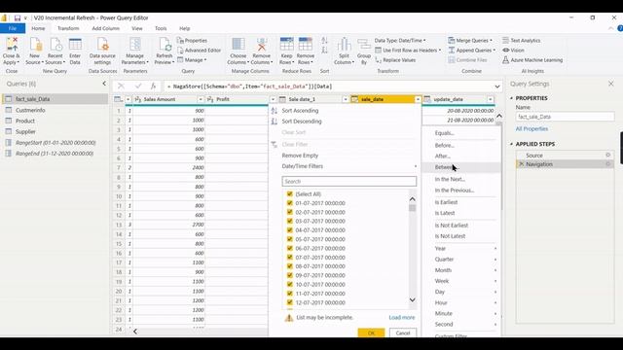Uncheck the 07-07-2017 00:00:00 checkbox
The height and width of the screenshot is (350, 623).
290,258
